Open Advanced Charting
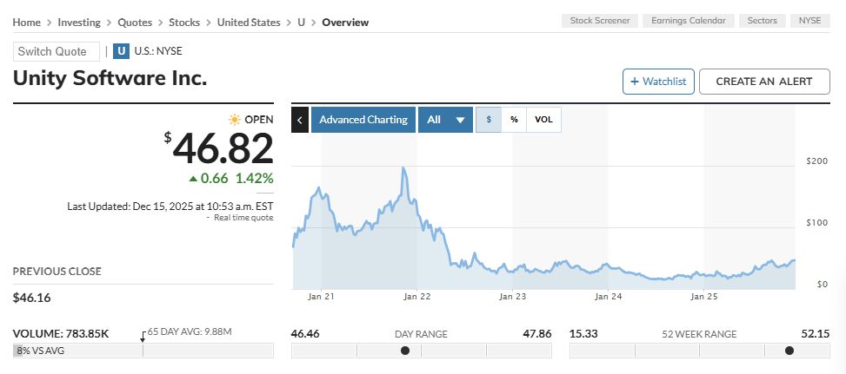 click(x=363, y=120)
